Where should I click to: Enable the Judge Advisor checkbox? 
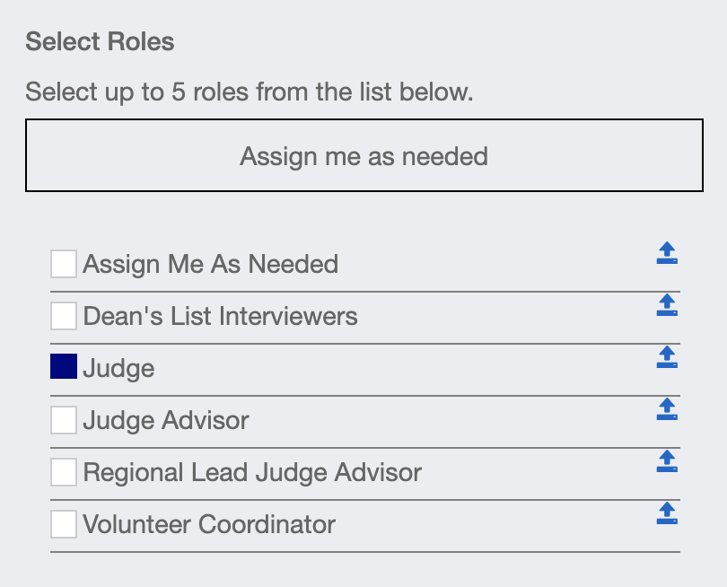64,420
